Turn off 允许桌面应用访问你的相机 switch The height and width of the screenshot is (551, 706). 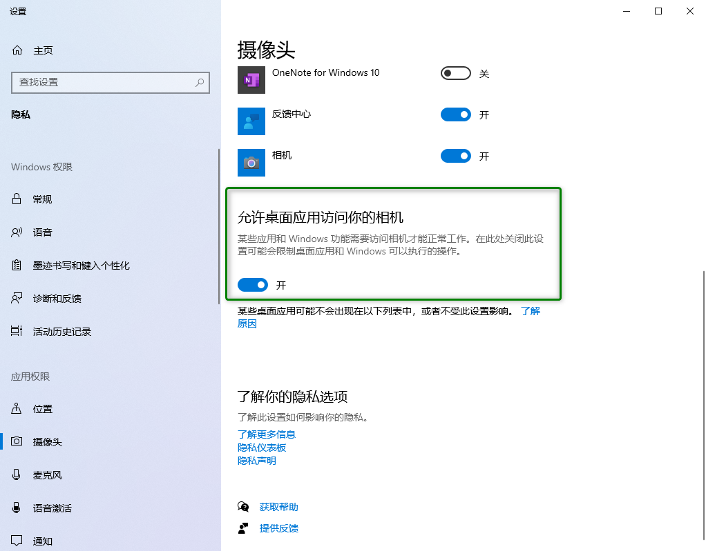coord(253,285)
